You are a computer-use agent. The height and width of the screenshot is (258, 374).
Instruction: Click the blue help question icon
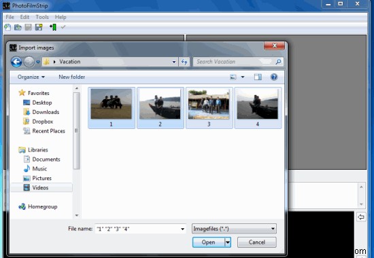pyautogui.click(x=274, y=77)
